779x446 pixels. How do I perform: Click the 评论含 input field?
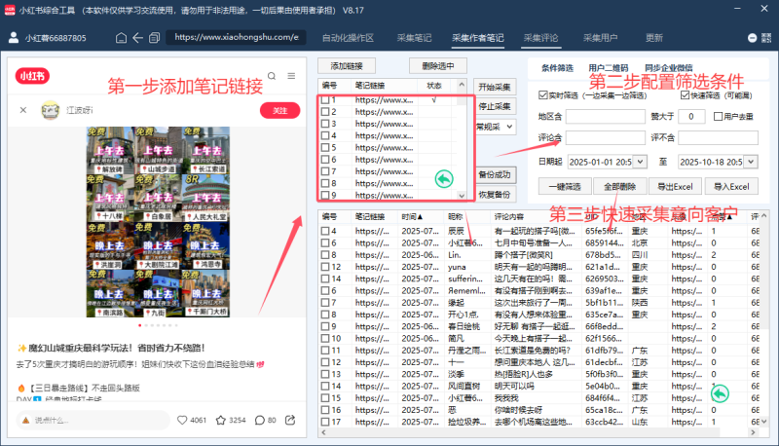[606, 137]
